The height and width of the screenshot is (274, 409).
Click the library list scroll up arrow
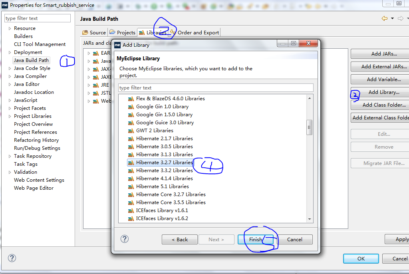310,98
